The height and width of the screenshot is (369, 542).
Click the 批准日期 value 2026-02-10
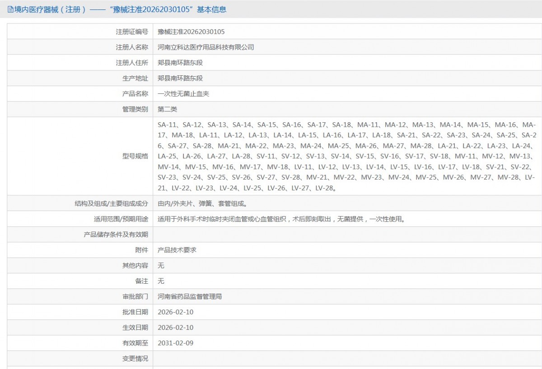[175, 312]
